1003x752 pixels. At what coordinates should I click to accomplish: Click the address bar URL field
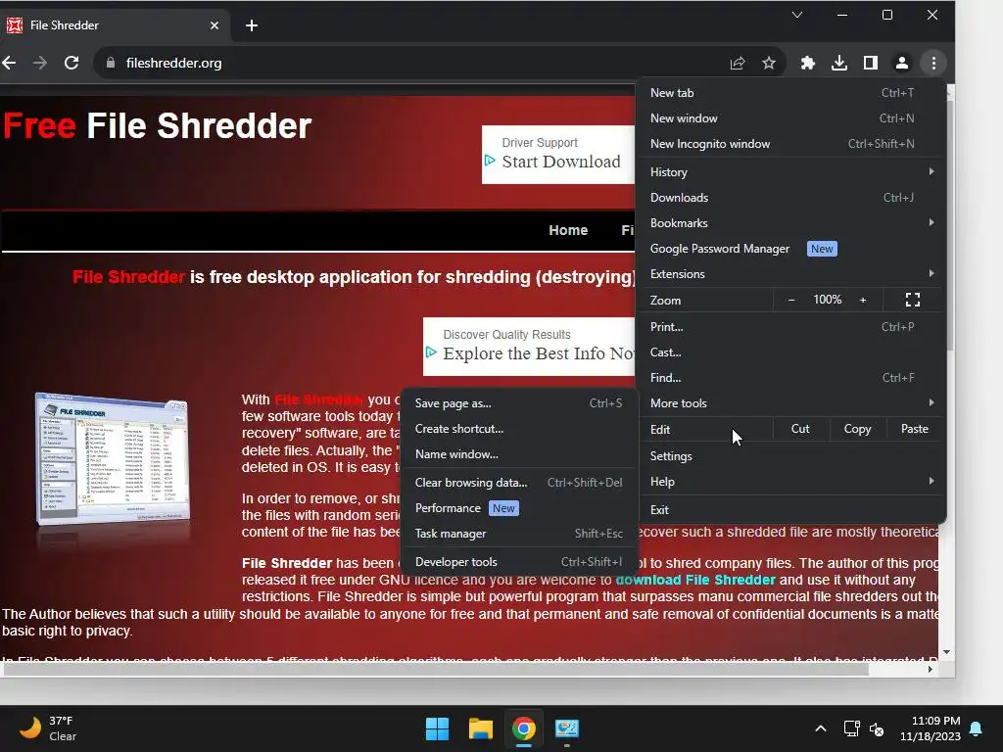click(409, 63)
